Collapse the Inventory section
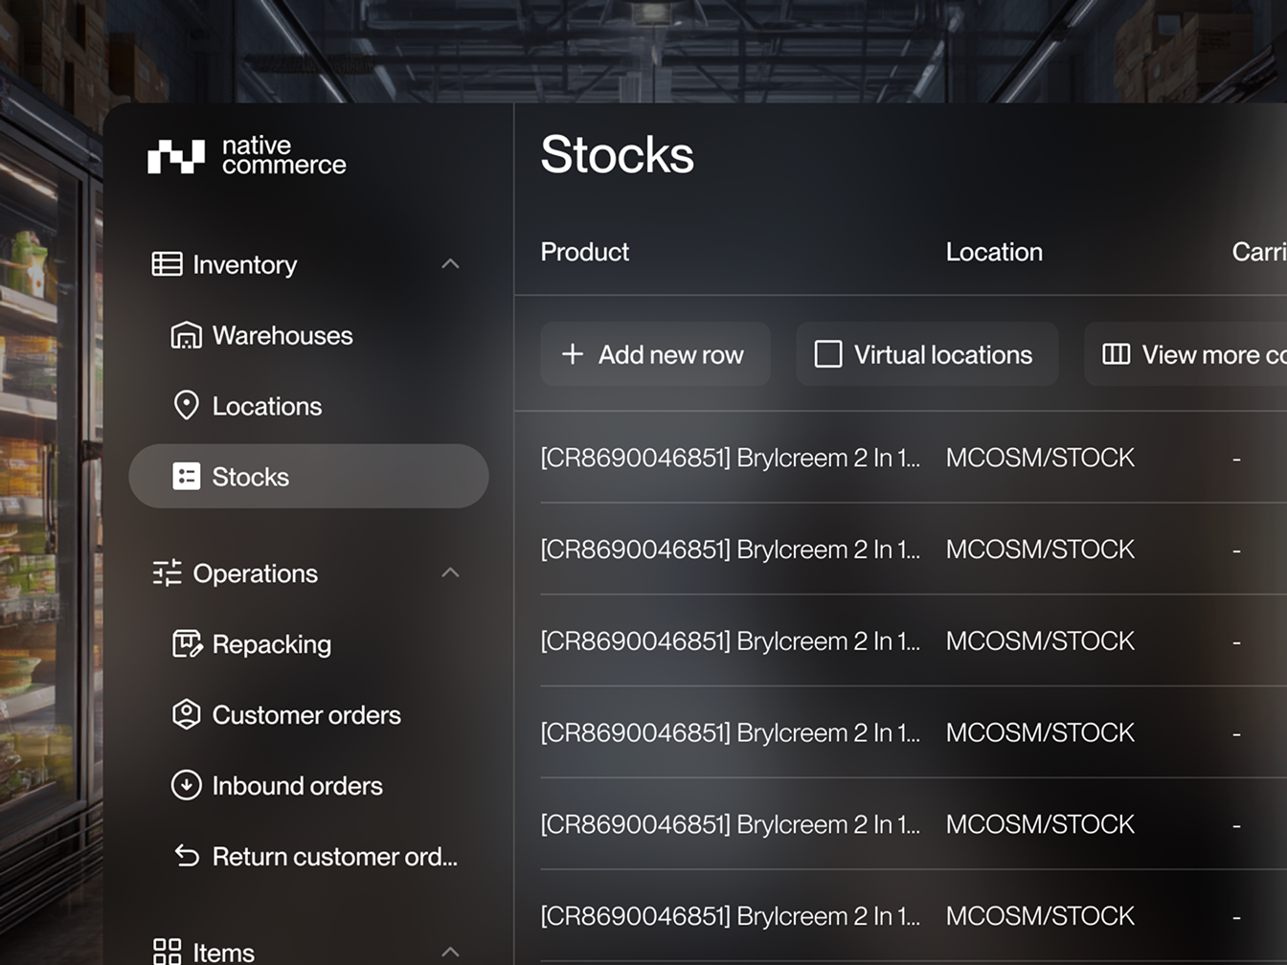The image size is (1287, 965). (450, 263)
